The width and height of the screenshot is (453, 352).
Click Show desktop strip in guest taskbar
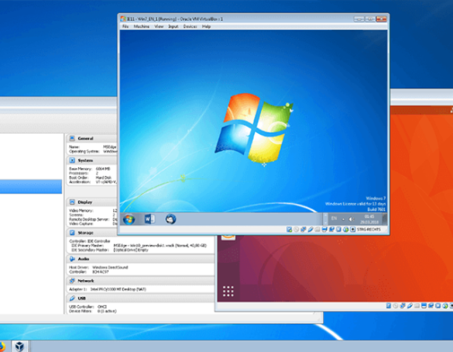click(x=385, y=219)
